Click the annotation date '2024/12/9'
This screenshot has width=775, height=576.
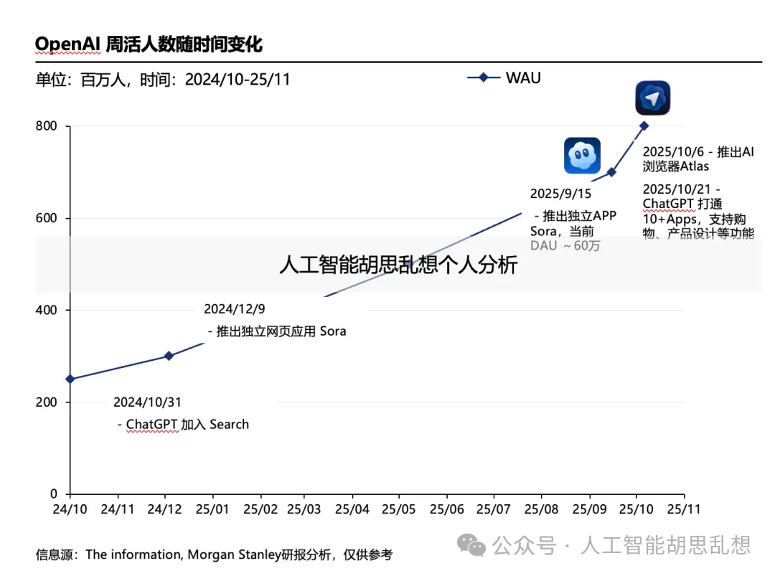coord(234,309)
